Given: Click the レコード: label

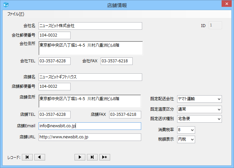Looking at the screenshot, I should tap(14, 157).
